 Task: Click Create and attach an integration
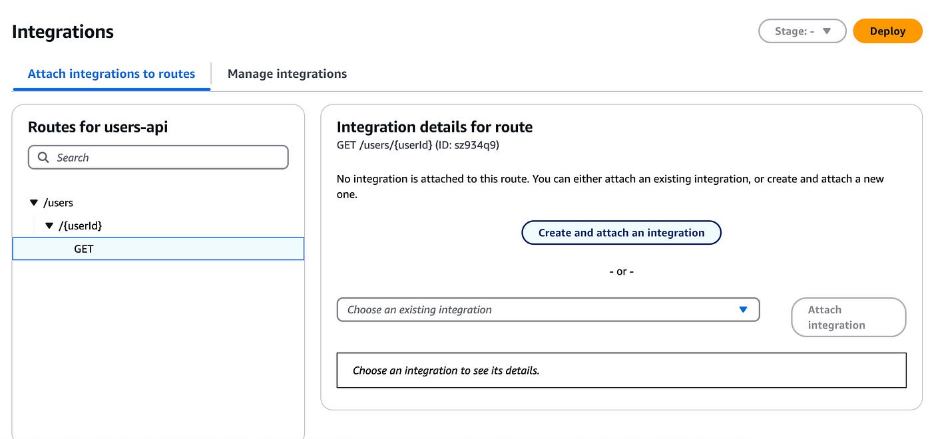621,233
